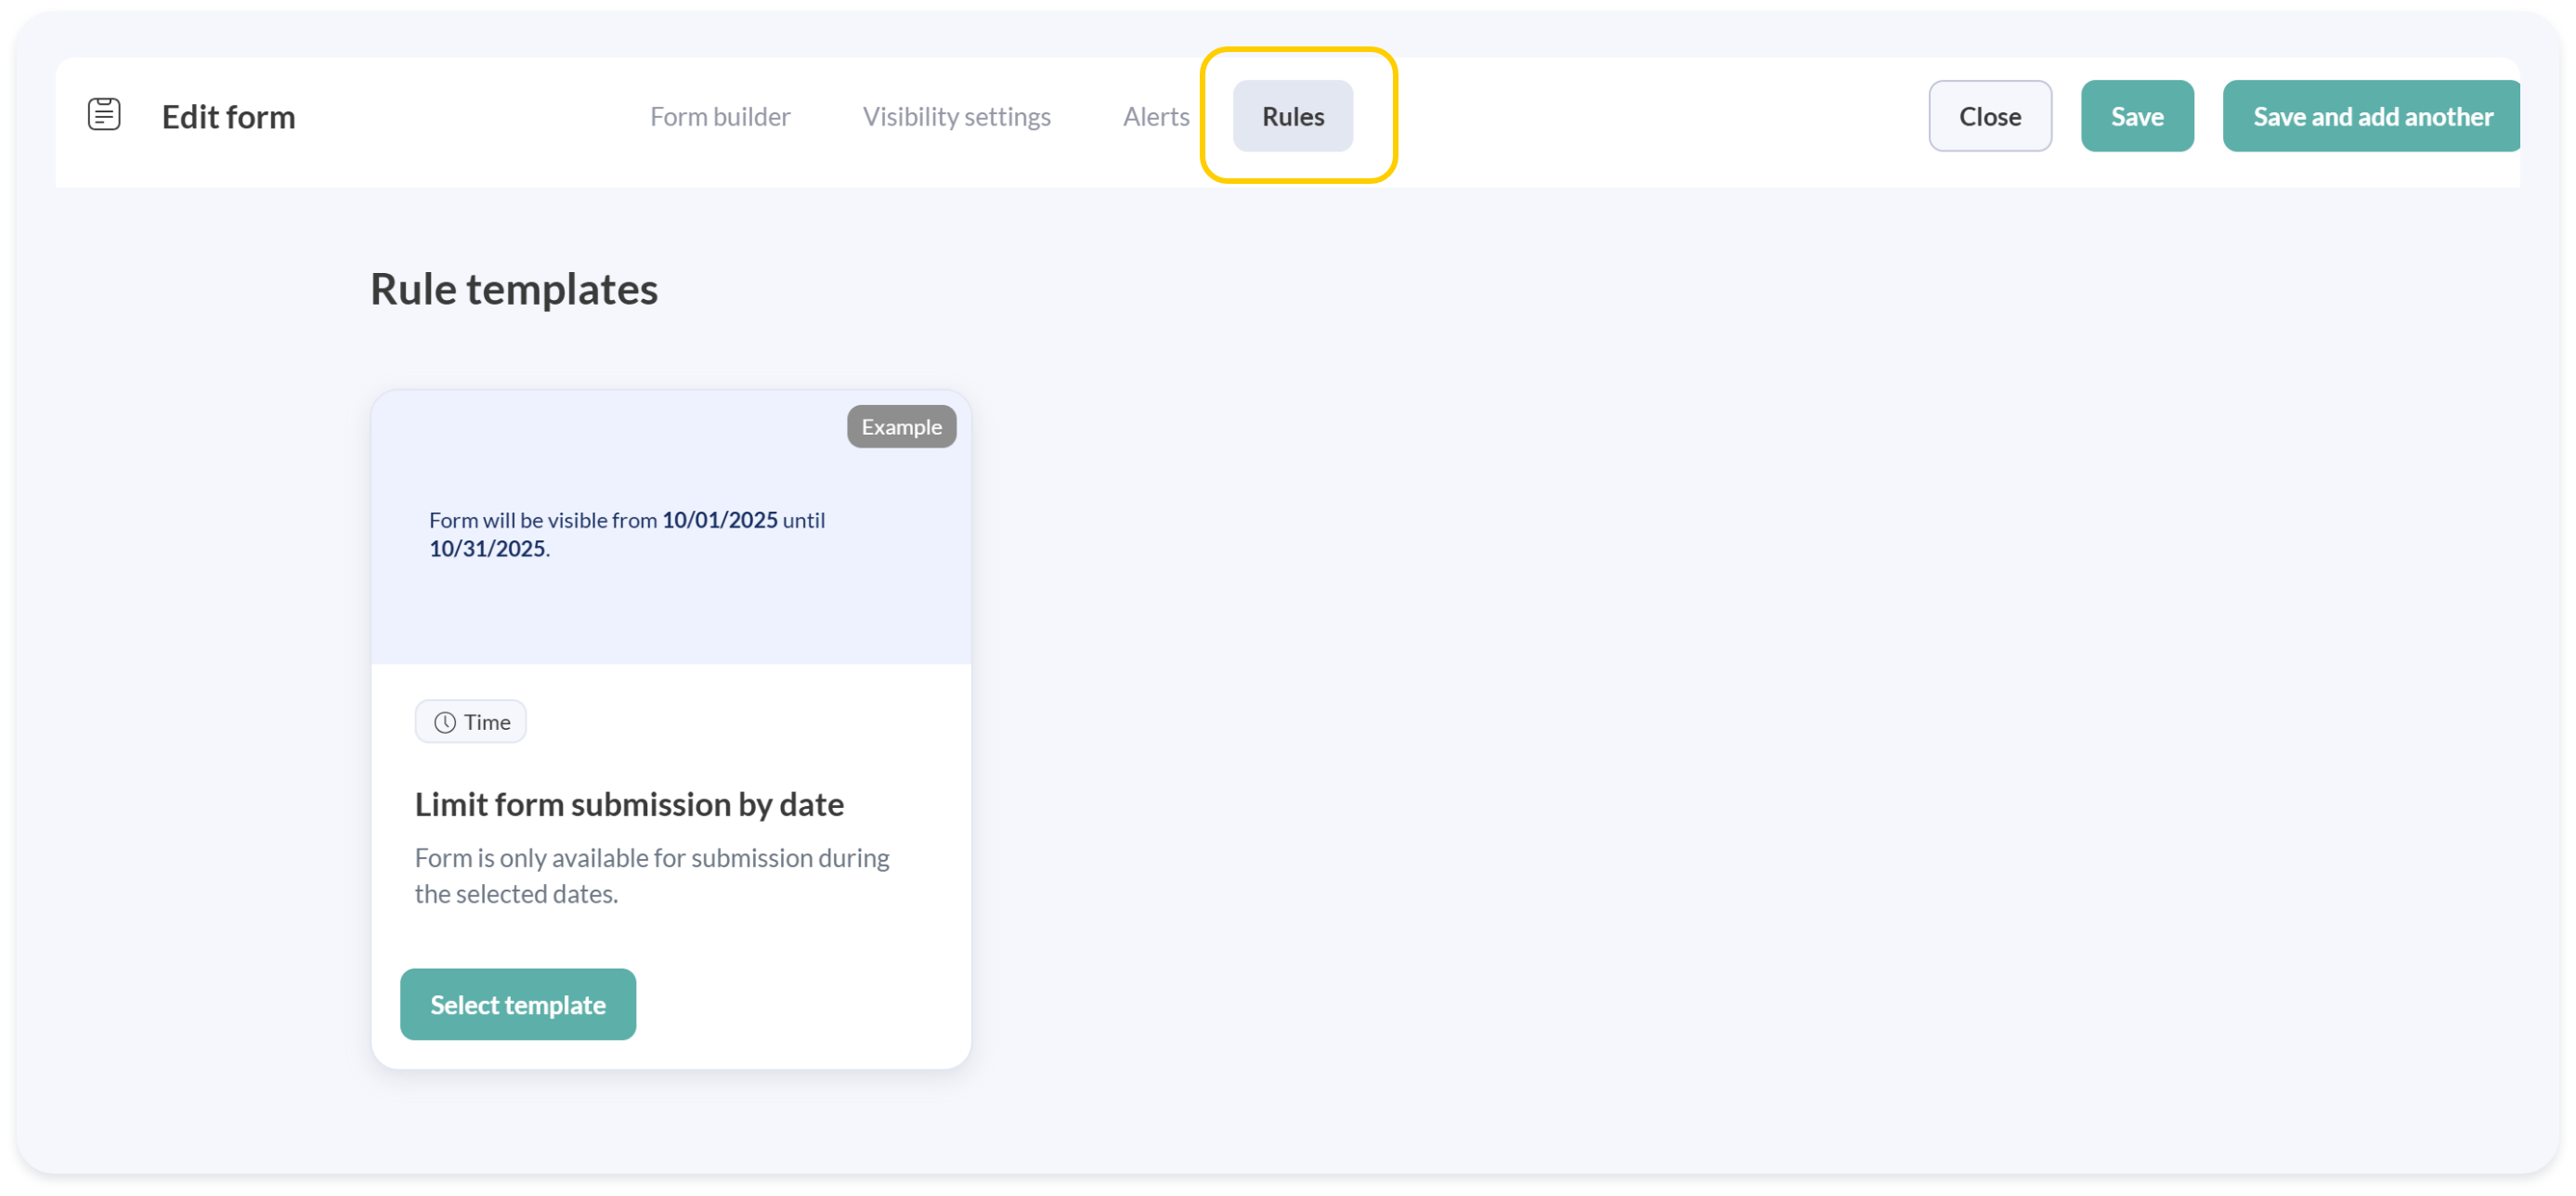Image resolution: width=2576 pixels, height=1196 pixels.
Task: Switch to Visibility settings tab
Action: (956, 116)
